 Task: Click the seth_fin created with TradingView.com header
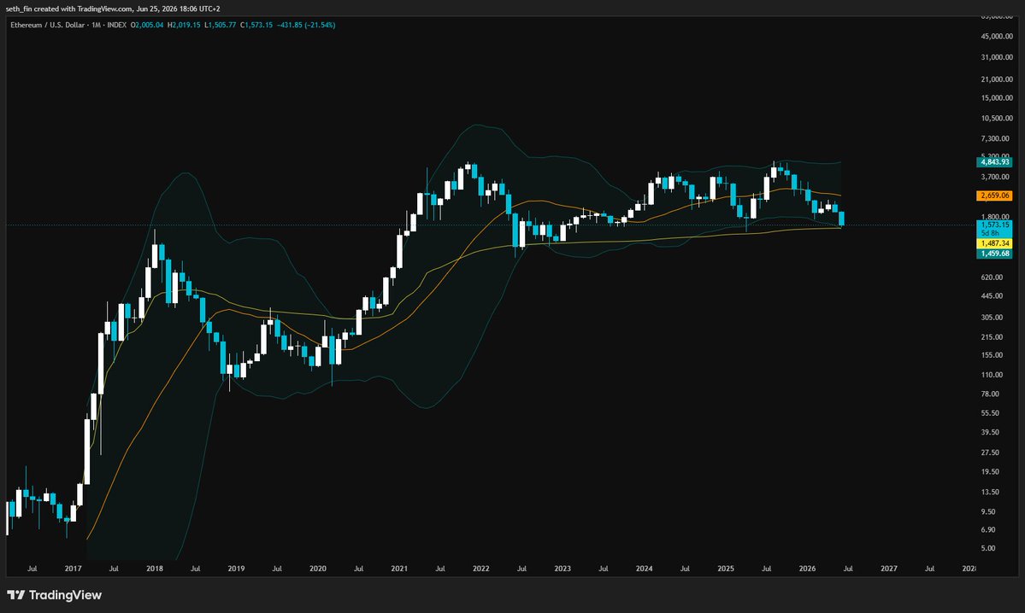(113, 9)
